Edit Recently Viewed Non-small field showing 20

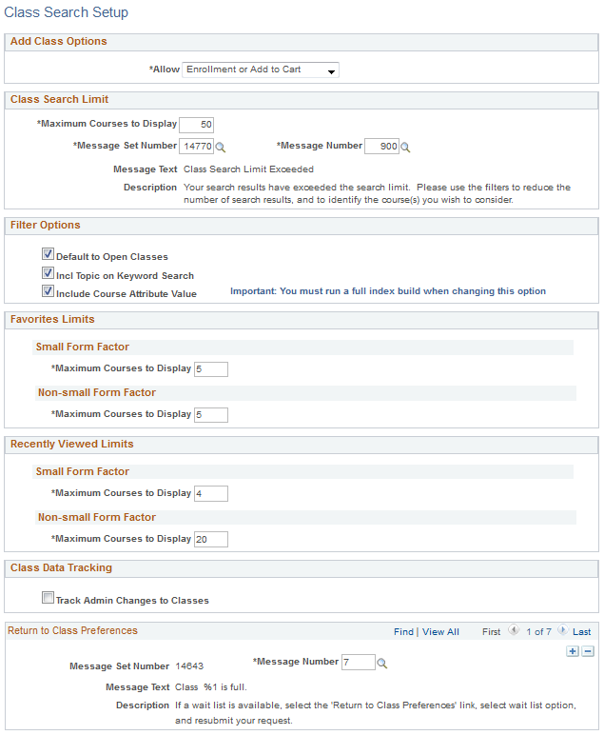coord(211,540)
